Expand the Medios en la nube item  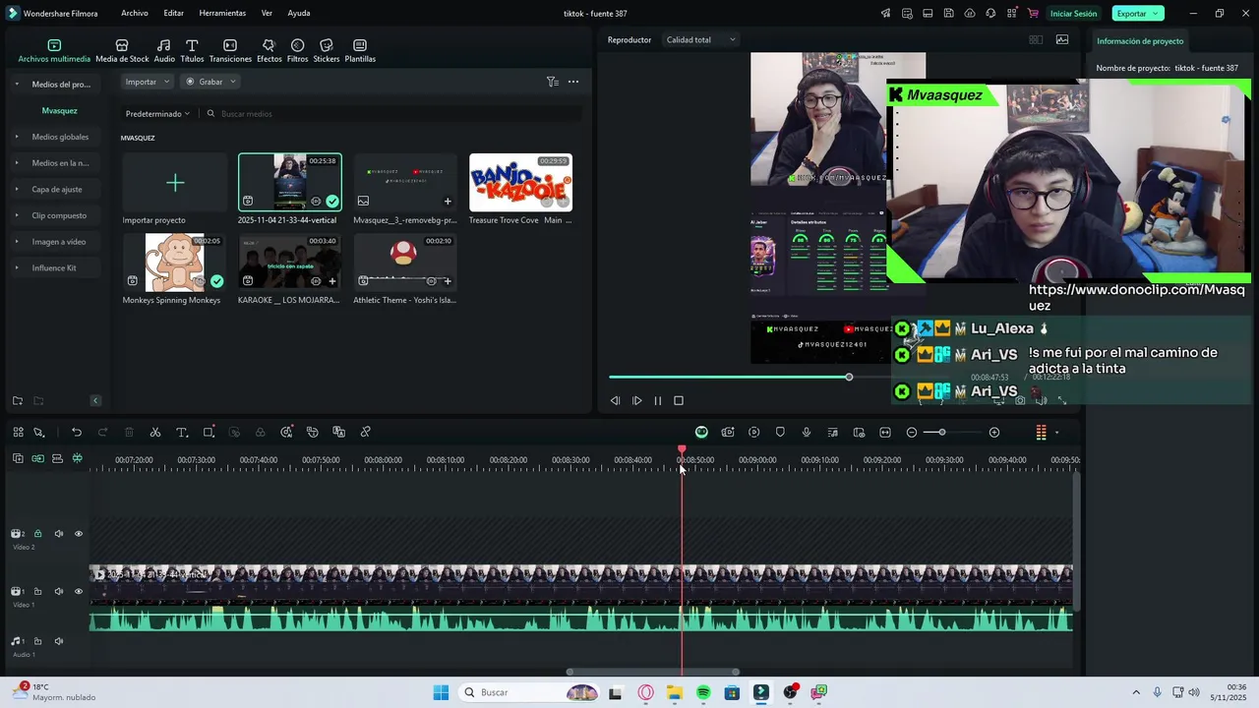16,163
